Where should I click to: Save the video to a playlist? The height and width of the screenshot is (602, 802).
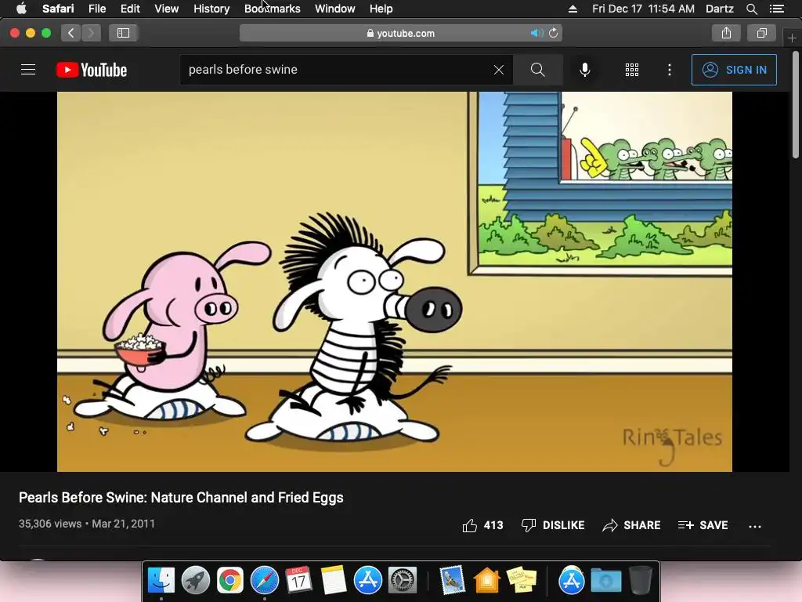tap(703, 525)
